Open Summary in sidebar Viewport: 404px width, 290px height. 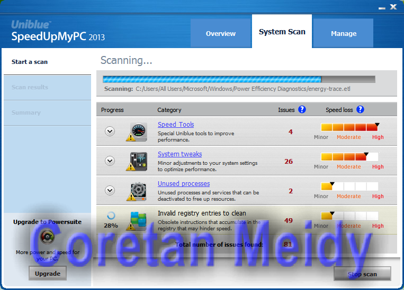tap(48, 113)
